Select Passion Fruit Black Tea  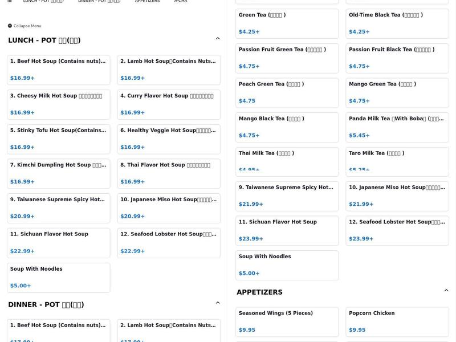tap(397, 58)
